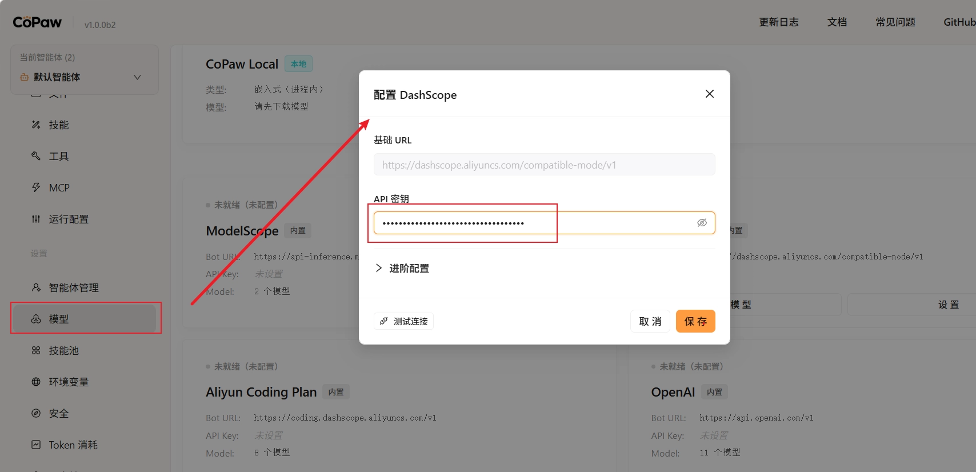Click the API 密钥 input field
976x472 pixels.
tap(544, 223)
